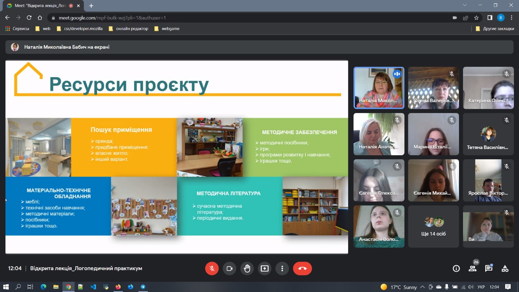This screenshot has height=292, width=519.
Task: Expand the tab search chevron
Action: pyautogui.click(x=465, y=5)
